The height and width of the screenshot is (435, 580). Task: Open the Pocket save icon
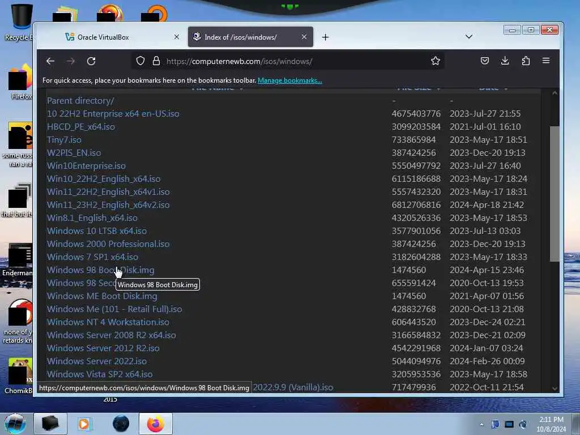pos(485,61)
